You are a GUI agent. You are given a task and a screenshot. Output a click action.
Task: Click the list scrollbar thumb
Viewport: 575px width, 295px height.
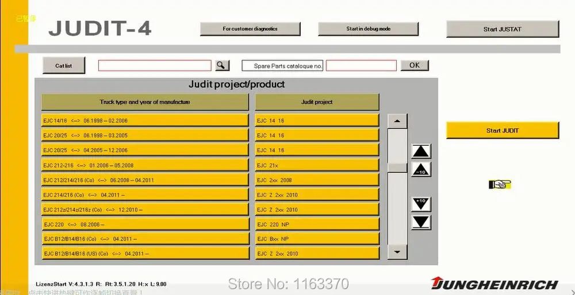pos(397,168)
